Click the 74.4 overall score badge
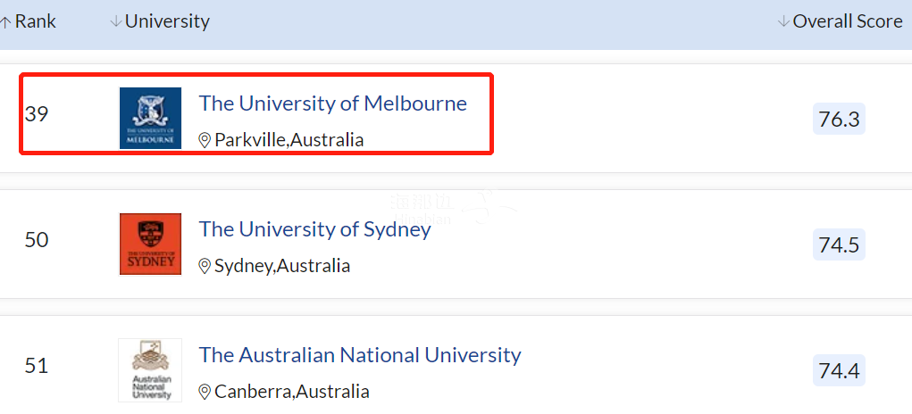Viewport: 912px width, 414px height. (839, 370)
